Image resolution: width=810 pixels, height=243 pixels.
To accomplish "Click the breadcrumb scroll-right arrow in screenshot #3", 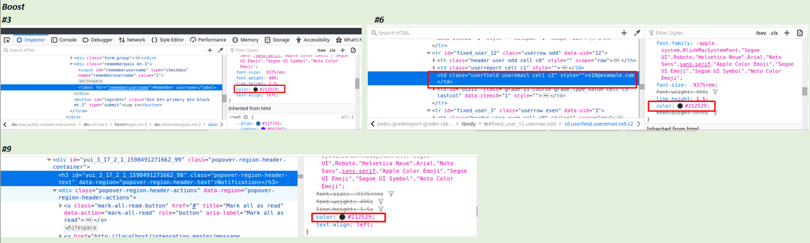I will pyautogui.click(x=222, y=124).
